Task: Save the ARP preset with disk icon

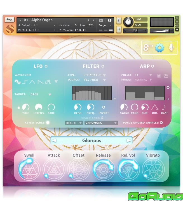Action: [159, 76]
